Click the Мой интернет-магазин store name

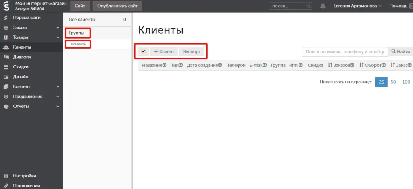(42, 4)
